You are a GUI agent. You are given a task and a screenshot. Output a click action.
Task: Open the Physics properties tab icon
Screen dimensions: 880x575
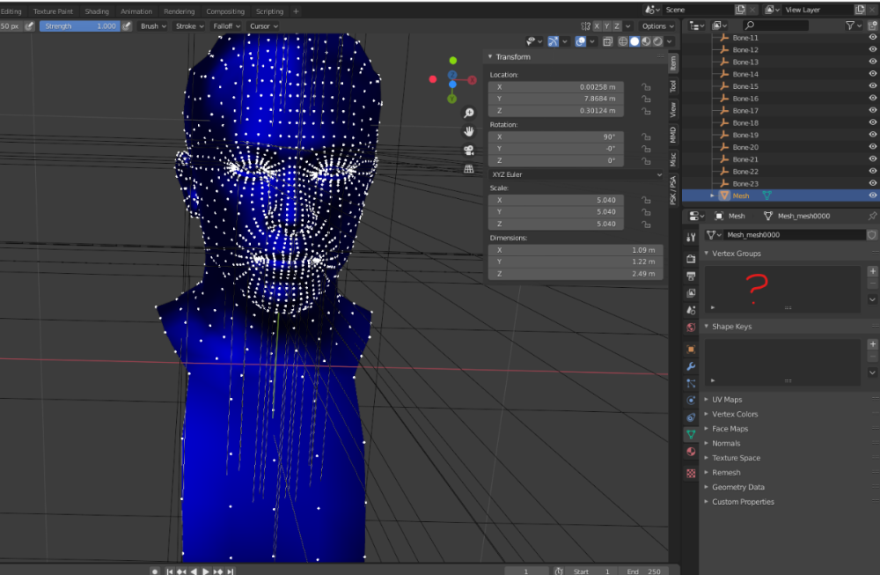(x=691, y=400)
